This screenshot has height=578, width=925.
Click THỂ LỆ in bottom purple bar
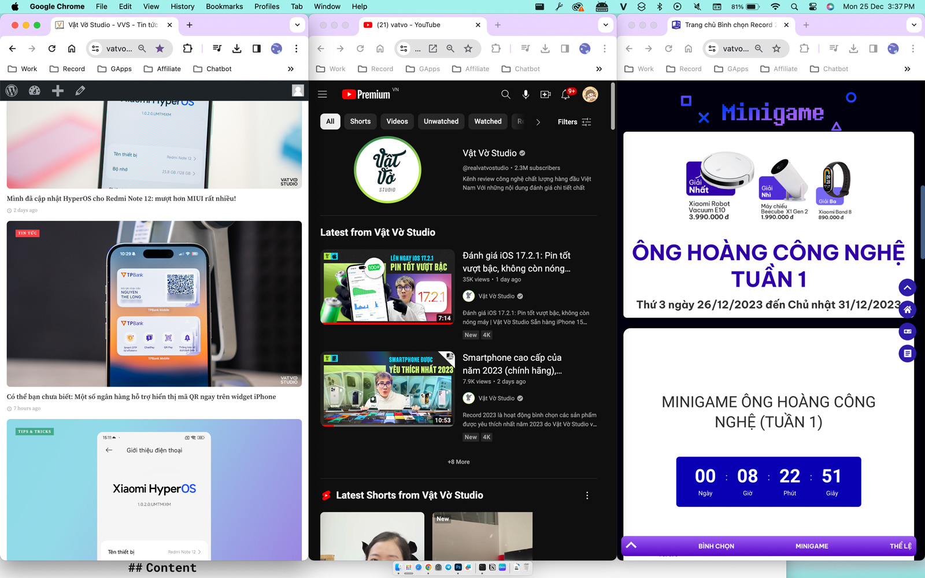pos(901,546)
